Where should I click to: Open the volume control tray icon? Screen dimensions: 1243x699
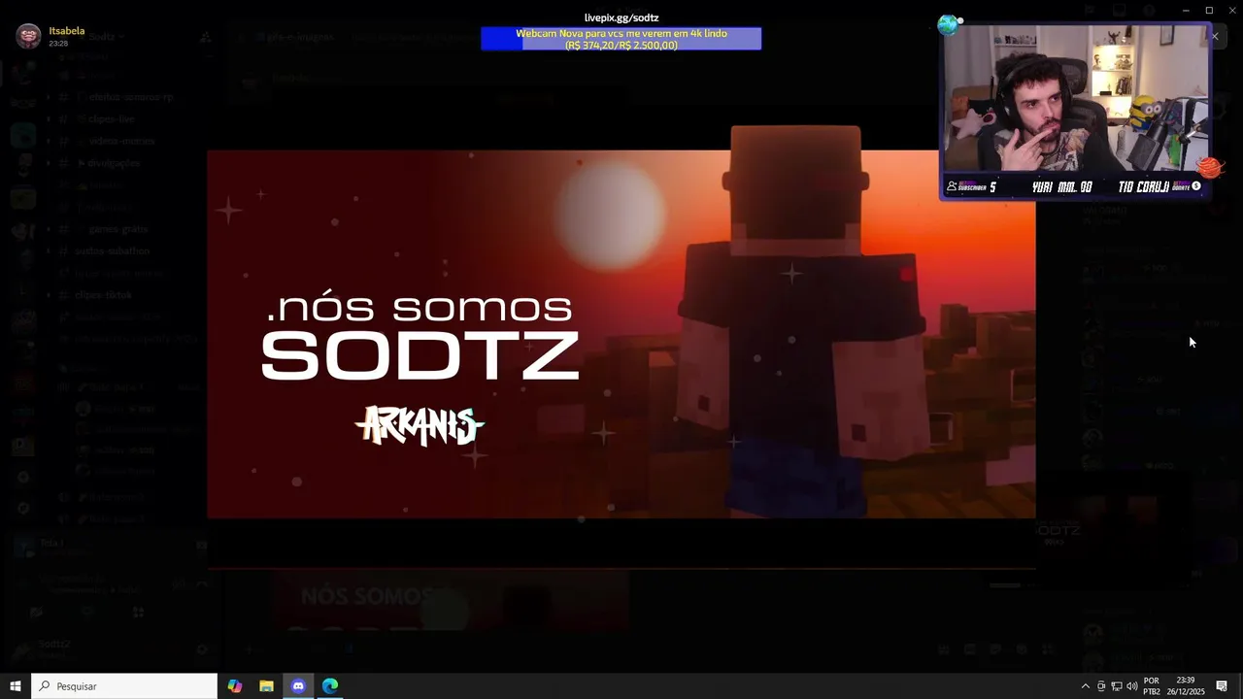(x=1132, y=686)
